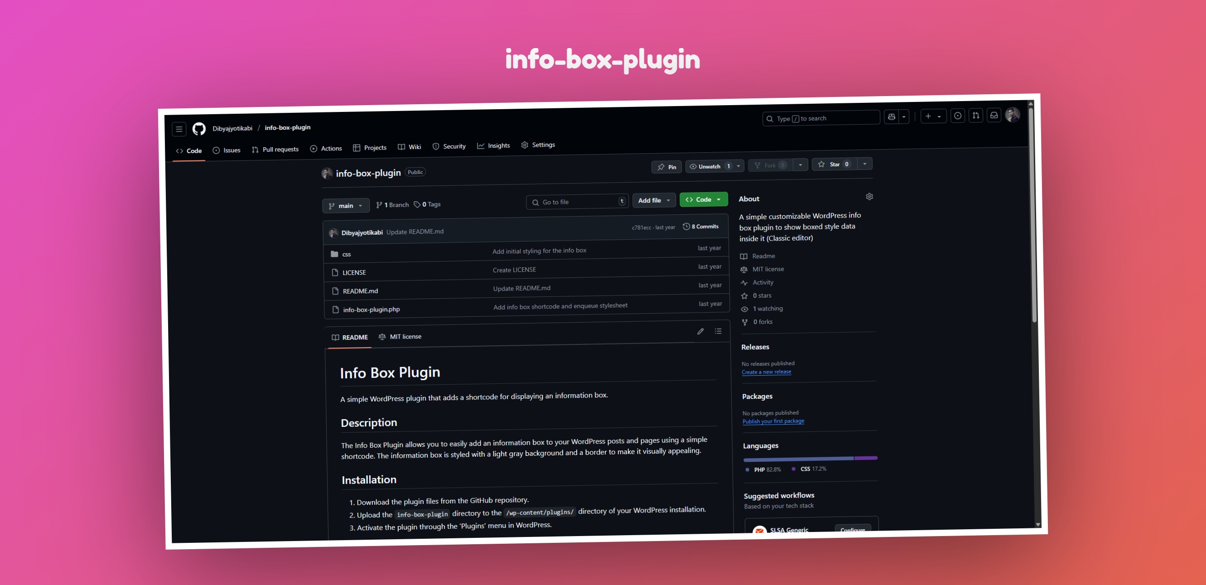Click repository owner avatar beside title

click(327, 174)
